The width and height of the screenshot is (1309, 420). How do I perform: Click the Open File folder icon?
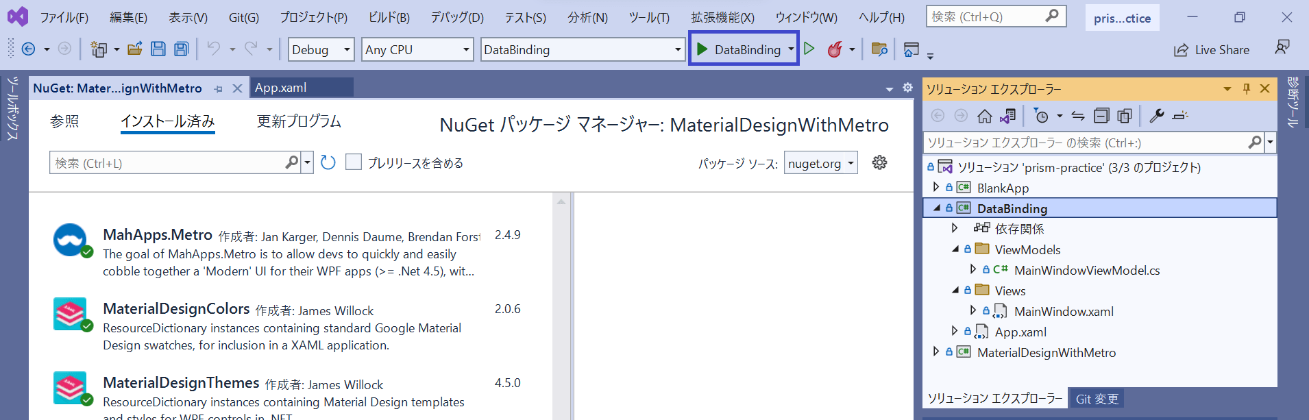(135, 49)
